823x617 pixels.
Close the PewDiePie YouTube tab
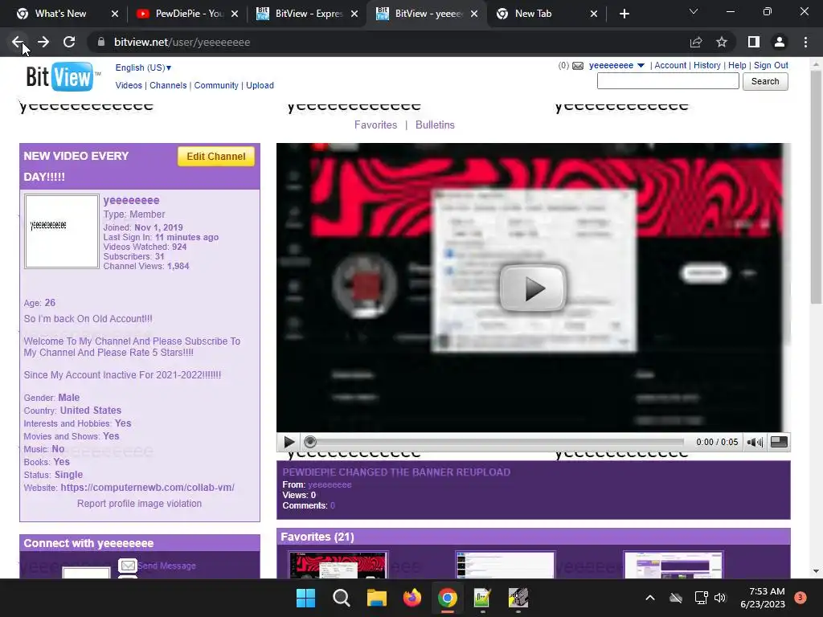coord(235,14)
